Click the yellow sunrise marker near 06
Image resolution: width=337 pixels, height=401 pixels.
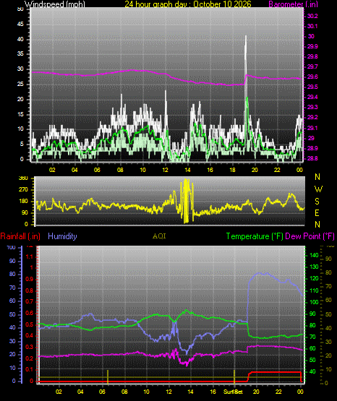click(108, 376)
